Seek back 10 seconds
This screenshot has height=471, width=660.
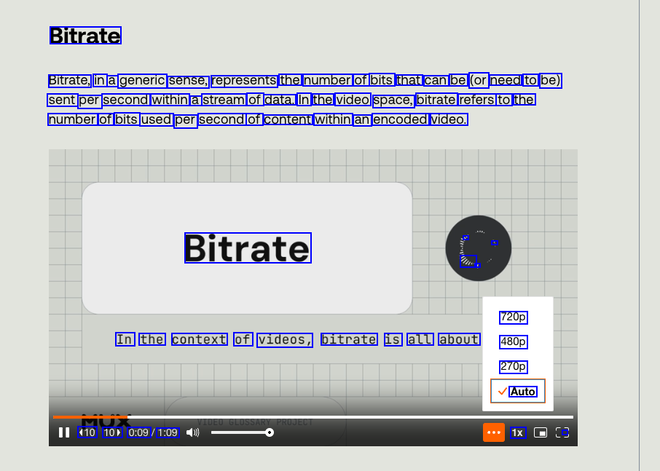click(x=87, y=432)
